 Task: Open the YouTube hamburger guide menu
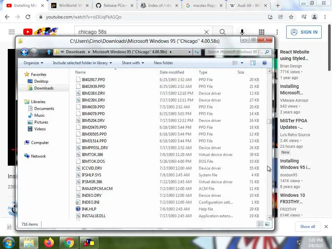12,32
